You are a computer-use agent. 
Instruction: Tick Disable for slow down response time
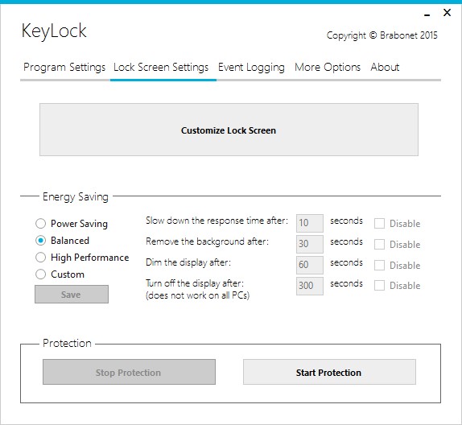click(x=380, y=224)
